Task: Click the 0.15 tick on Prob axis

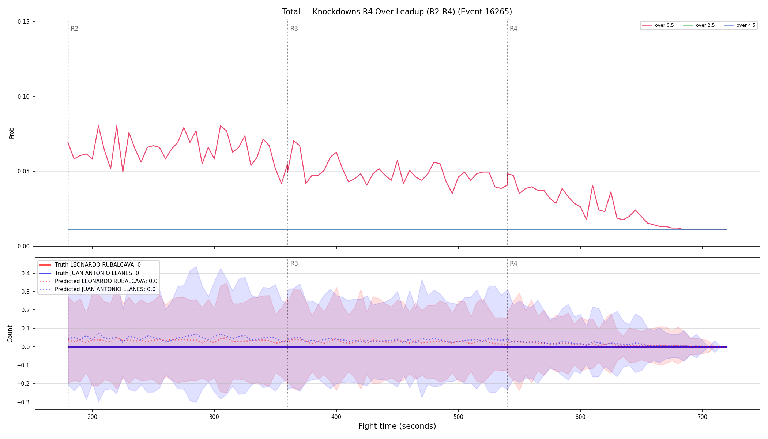Action: click(24, 22)
